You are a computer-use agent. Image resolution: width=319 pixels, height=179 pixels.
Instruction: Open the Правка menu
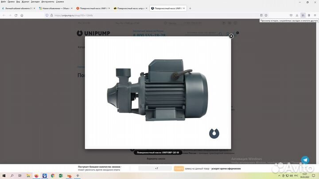pyautogui.click(x=11, y=2)
